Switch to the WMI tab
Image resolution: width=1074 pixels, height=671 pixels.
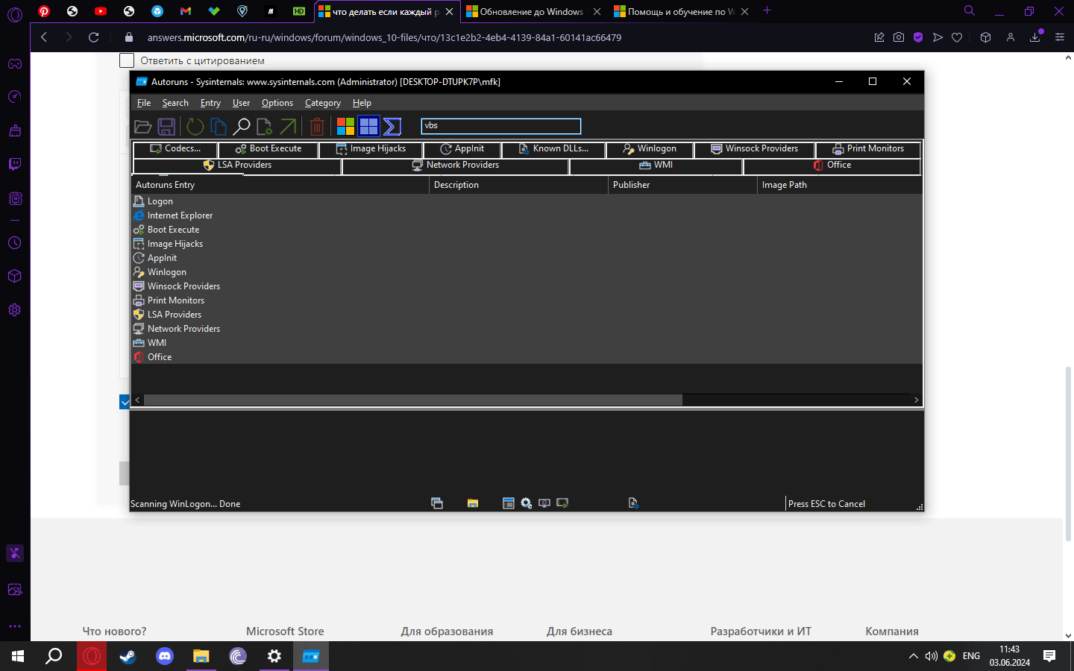tap(656, 166)
